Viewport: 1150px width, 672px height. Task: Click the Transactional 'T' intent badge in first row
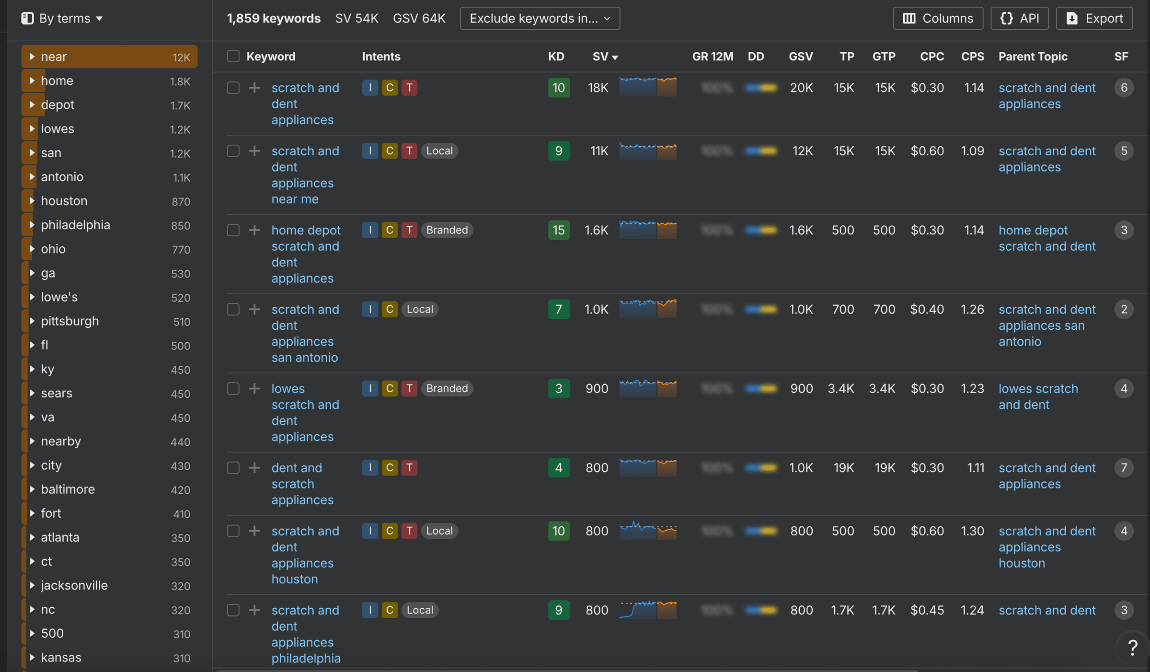pyautogui.click(x=409, y=88)
